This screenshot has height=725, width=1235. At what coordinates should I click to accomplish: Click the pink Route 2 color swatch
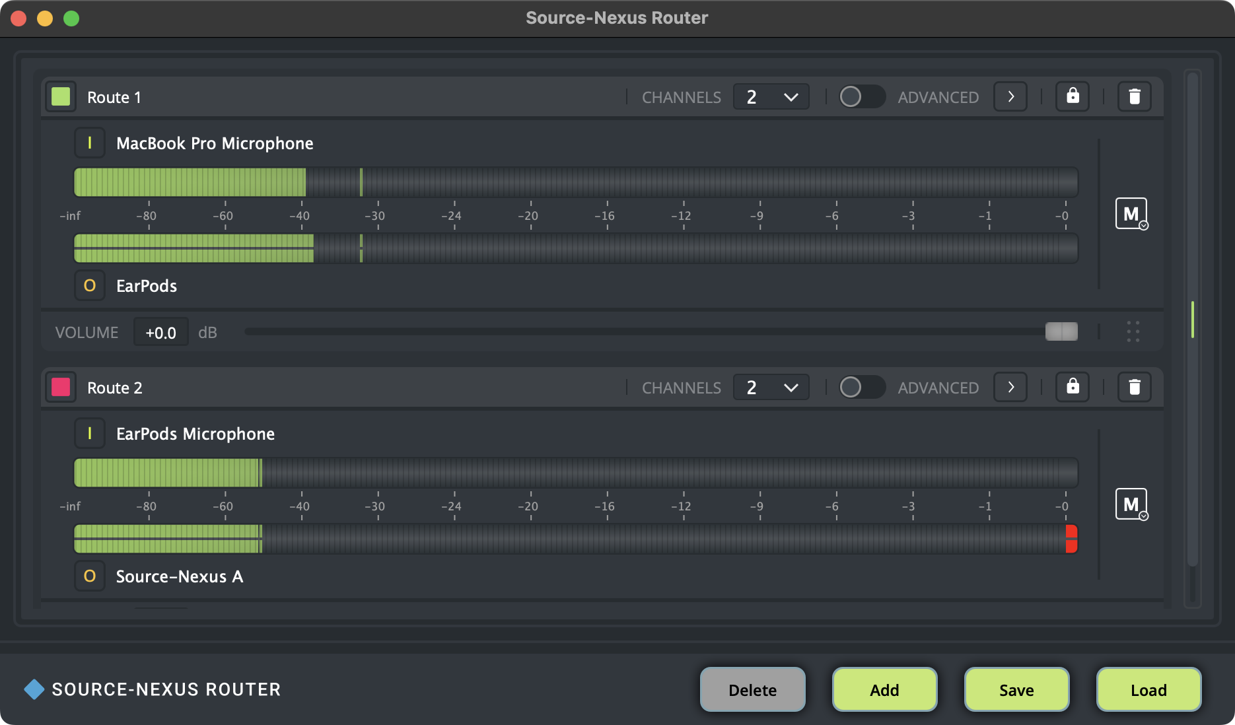(61, 387)
